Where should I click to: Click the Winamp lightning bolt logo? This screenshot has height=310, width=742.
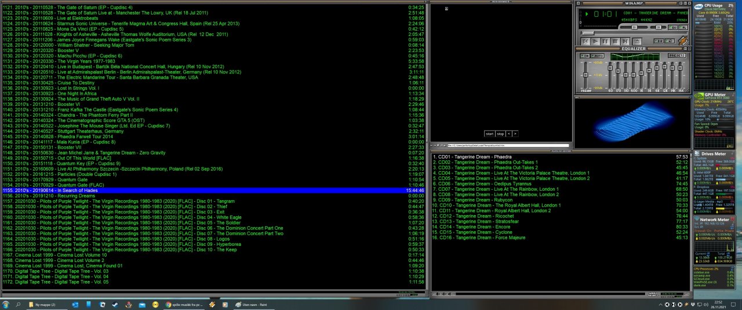pos(683,41)
